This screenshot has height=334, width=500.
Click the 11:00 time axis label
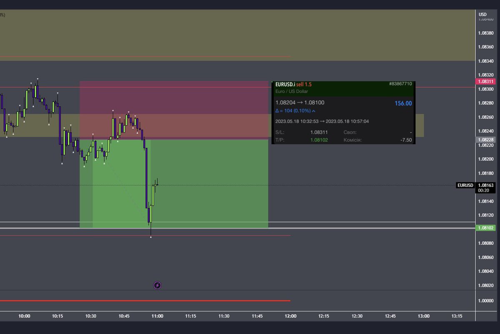pyautogui.click(x=157, y=316)
